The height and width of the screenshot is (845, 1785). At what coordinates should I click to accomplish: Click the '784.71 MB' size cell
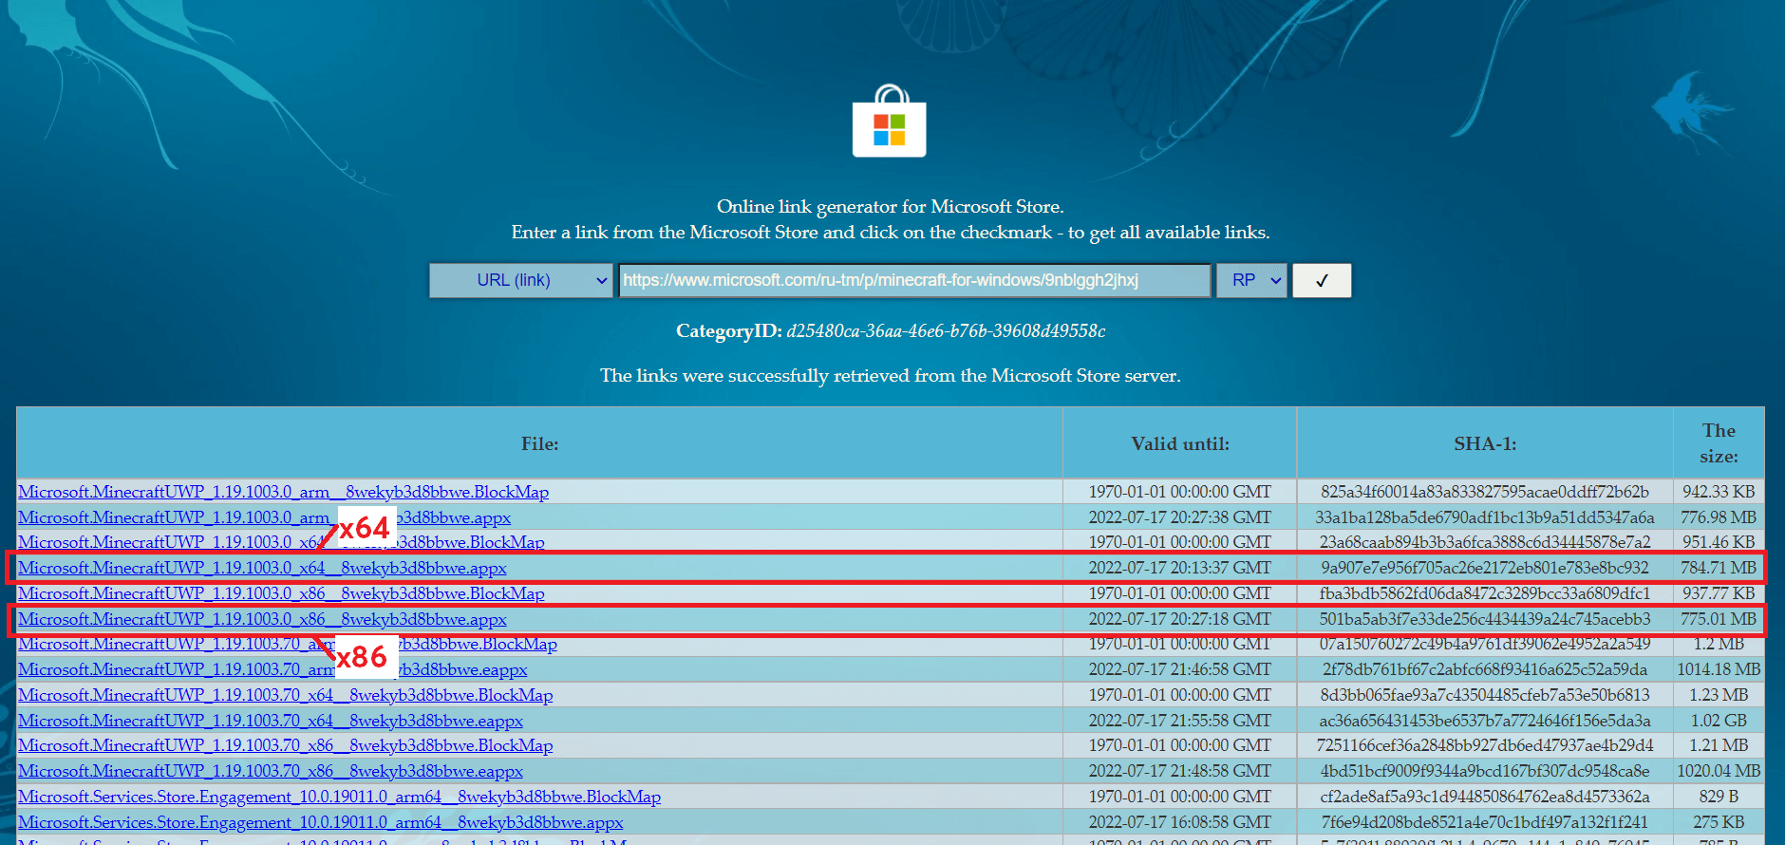[x=1719, y=568]
